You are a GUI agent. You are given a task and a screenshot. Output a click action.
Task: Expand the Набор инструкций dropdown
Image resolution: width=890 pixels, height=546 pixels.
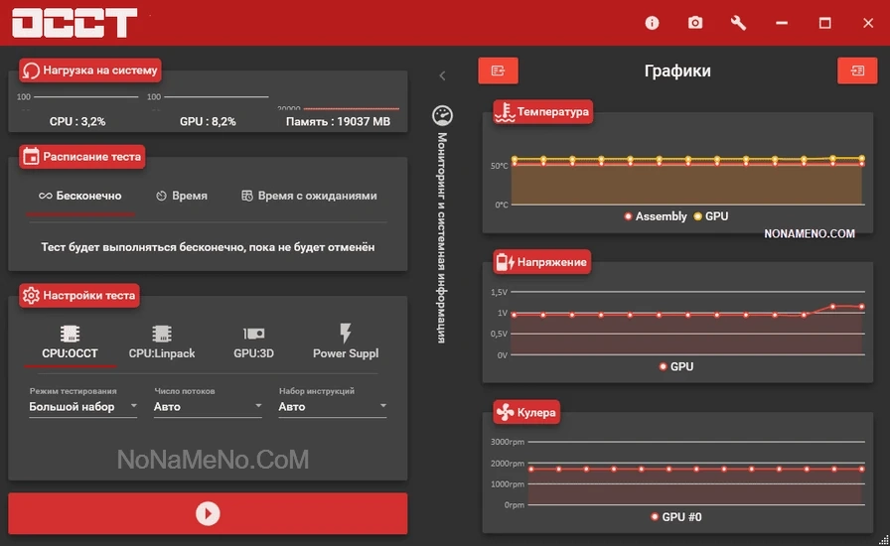coord(332,407)
